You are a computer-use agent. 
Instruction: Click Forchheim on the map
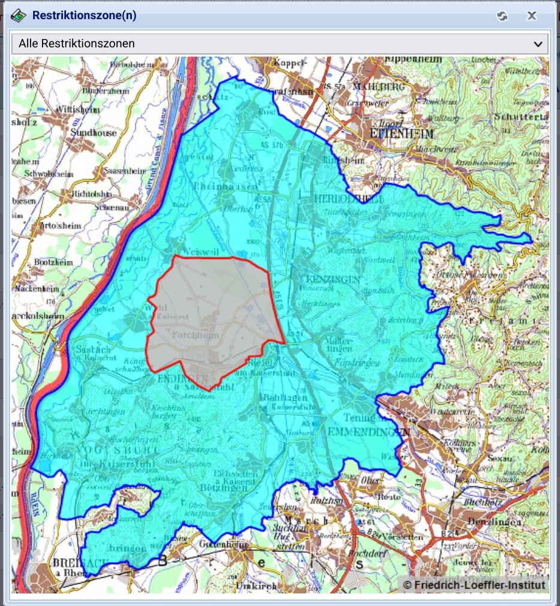(195, 336)
